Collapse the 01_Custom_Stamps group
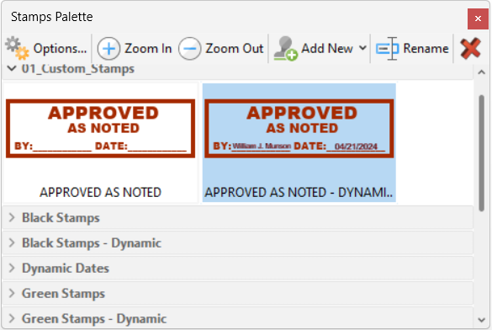Viewport: 492px width, 330px height. pos(12,68)
